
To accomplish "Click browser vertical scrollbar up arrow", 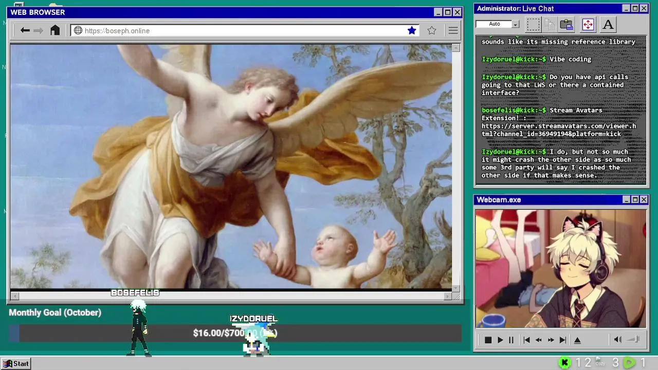I will [456, 48].
